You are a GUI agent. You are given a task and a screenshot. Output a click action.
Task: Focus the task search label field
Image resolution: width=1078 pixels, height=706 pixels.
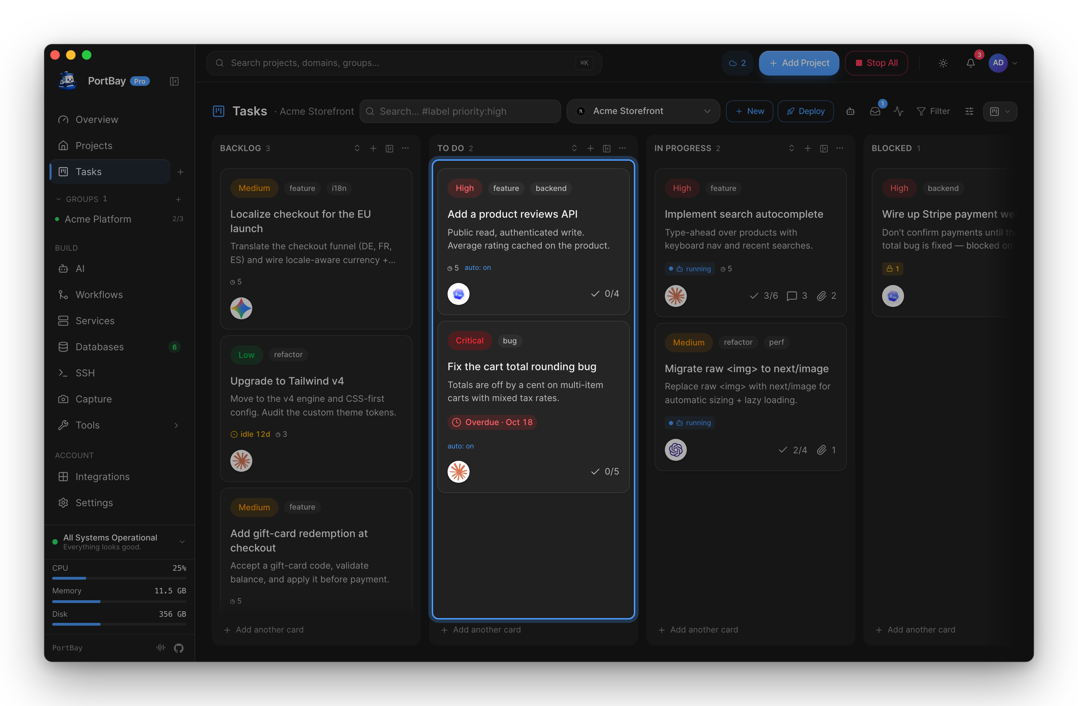[x=460, y=111]
